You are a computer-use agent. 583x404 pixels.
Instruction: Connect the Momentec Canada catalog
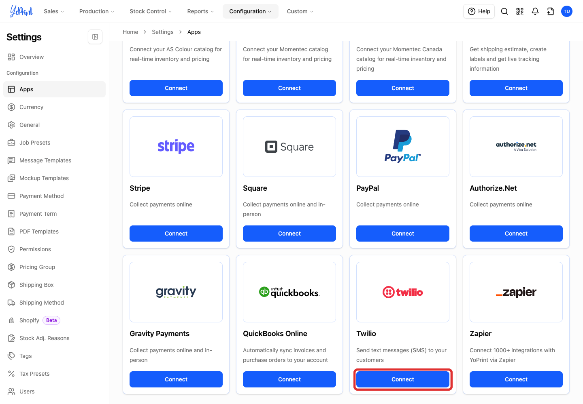[403, 88]
